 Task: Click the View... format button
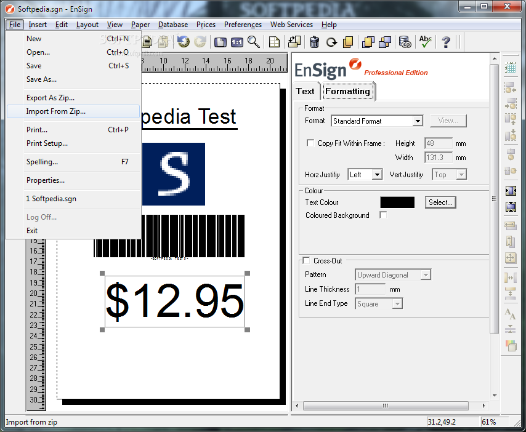(x=448, y=121)
